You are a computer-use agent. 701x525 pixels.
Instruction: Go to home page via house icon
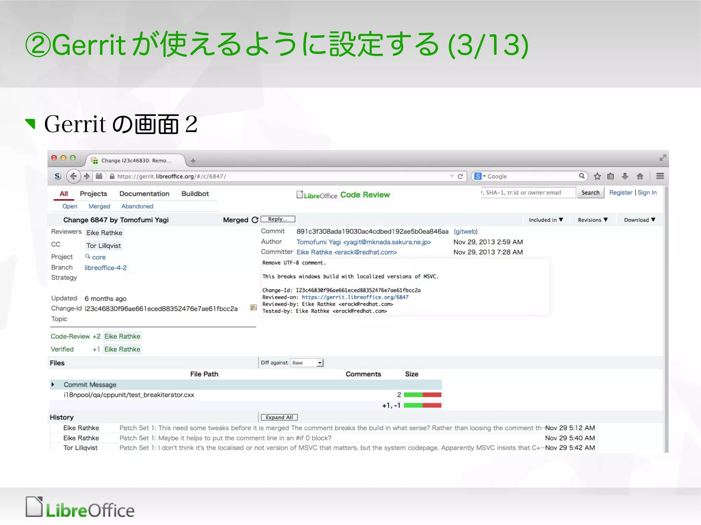coord(640,176)
